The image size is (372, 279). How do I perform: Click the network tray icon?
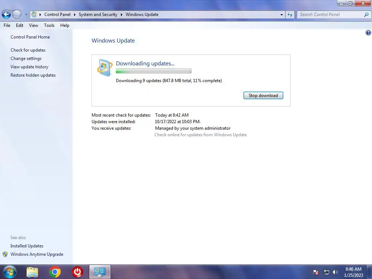(327, 272)
